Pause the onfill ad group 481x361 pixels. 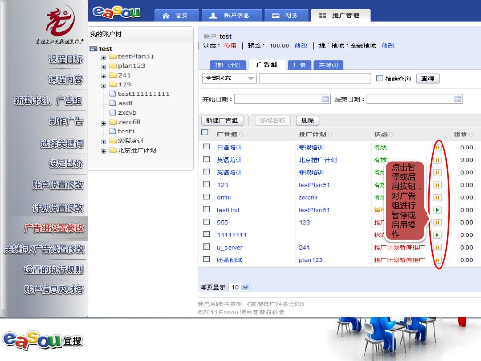click(x=437, y=198)
